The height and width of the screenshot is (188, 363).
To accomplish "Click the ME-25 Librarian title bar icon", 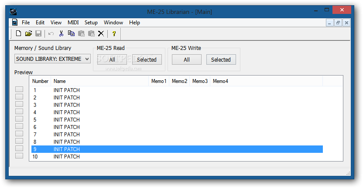I will pyautogui.click(x=13, y=12).
